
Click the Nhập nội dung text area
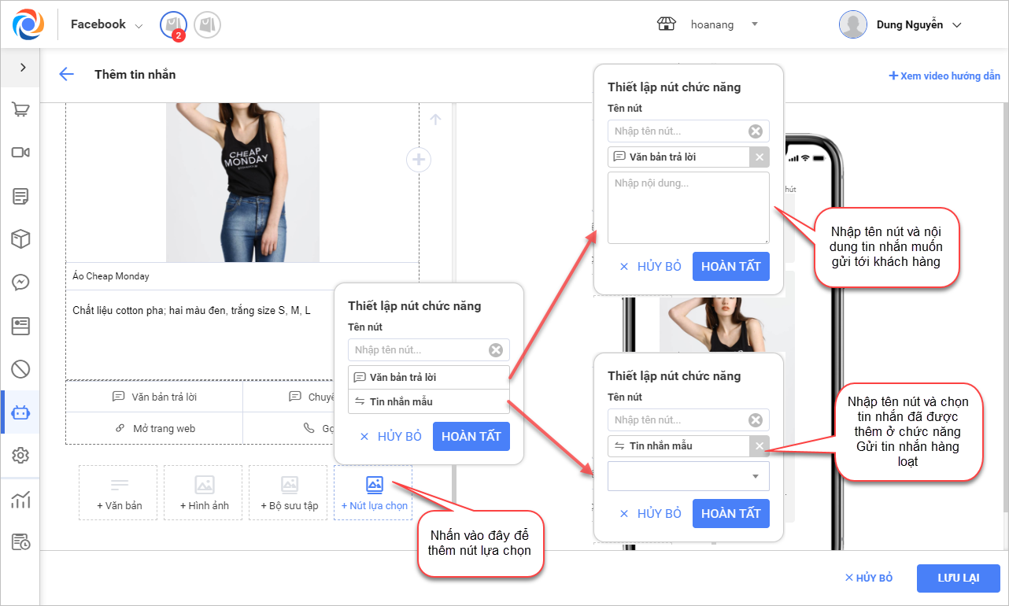click(x=689, y=208)
